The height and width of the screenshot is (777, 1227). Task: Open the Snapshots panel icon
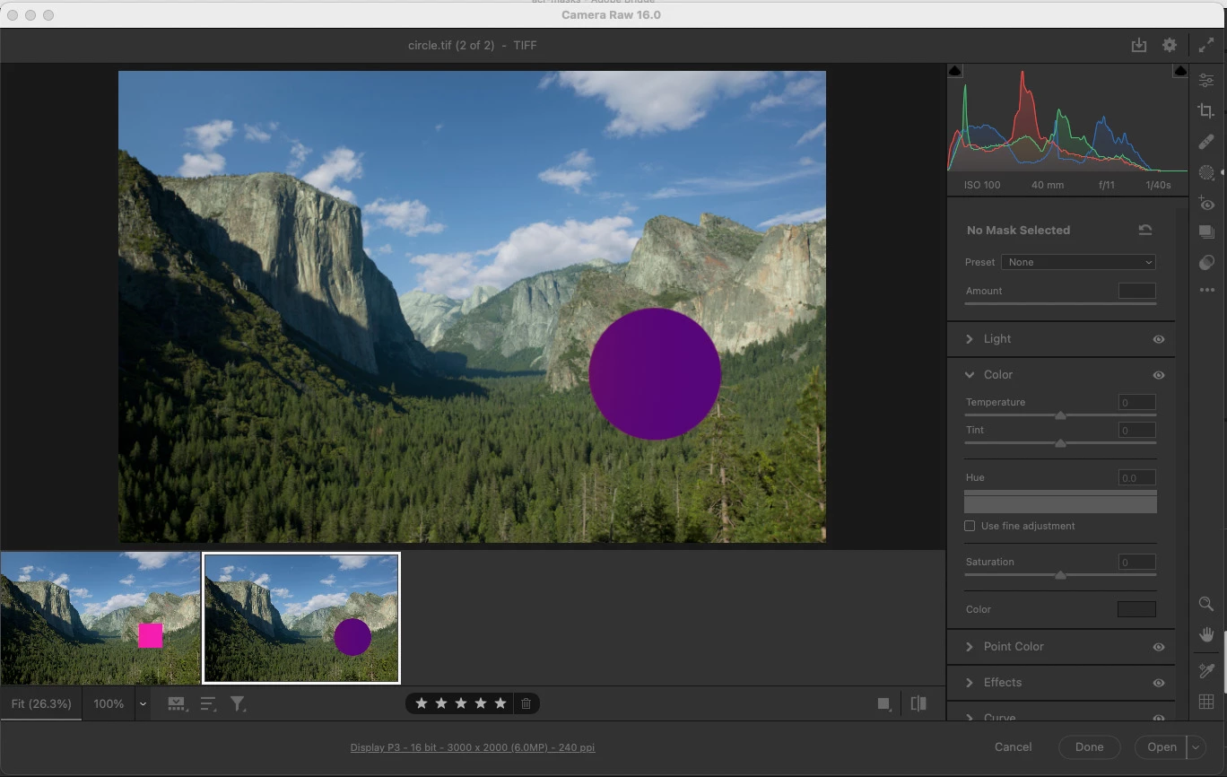click(x=1206, y=231)
